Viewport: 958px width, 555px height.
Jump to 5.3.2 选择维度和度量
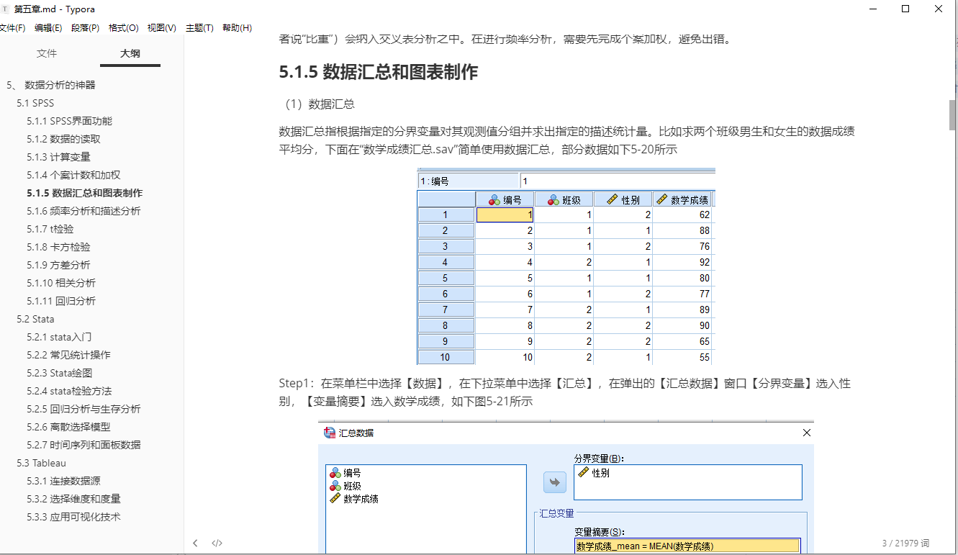74,499
